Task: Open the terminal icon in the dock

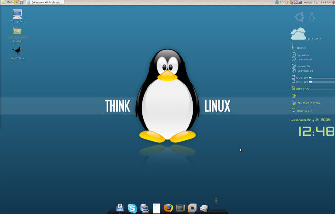Action: point(180,208)
